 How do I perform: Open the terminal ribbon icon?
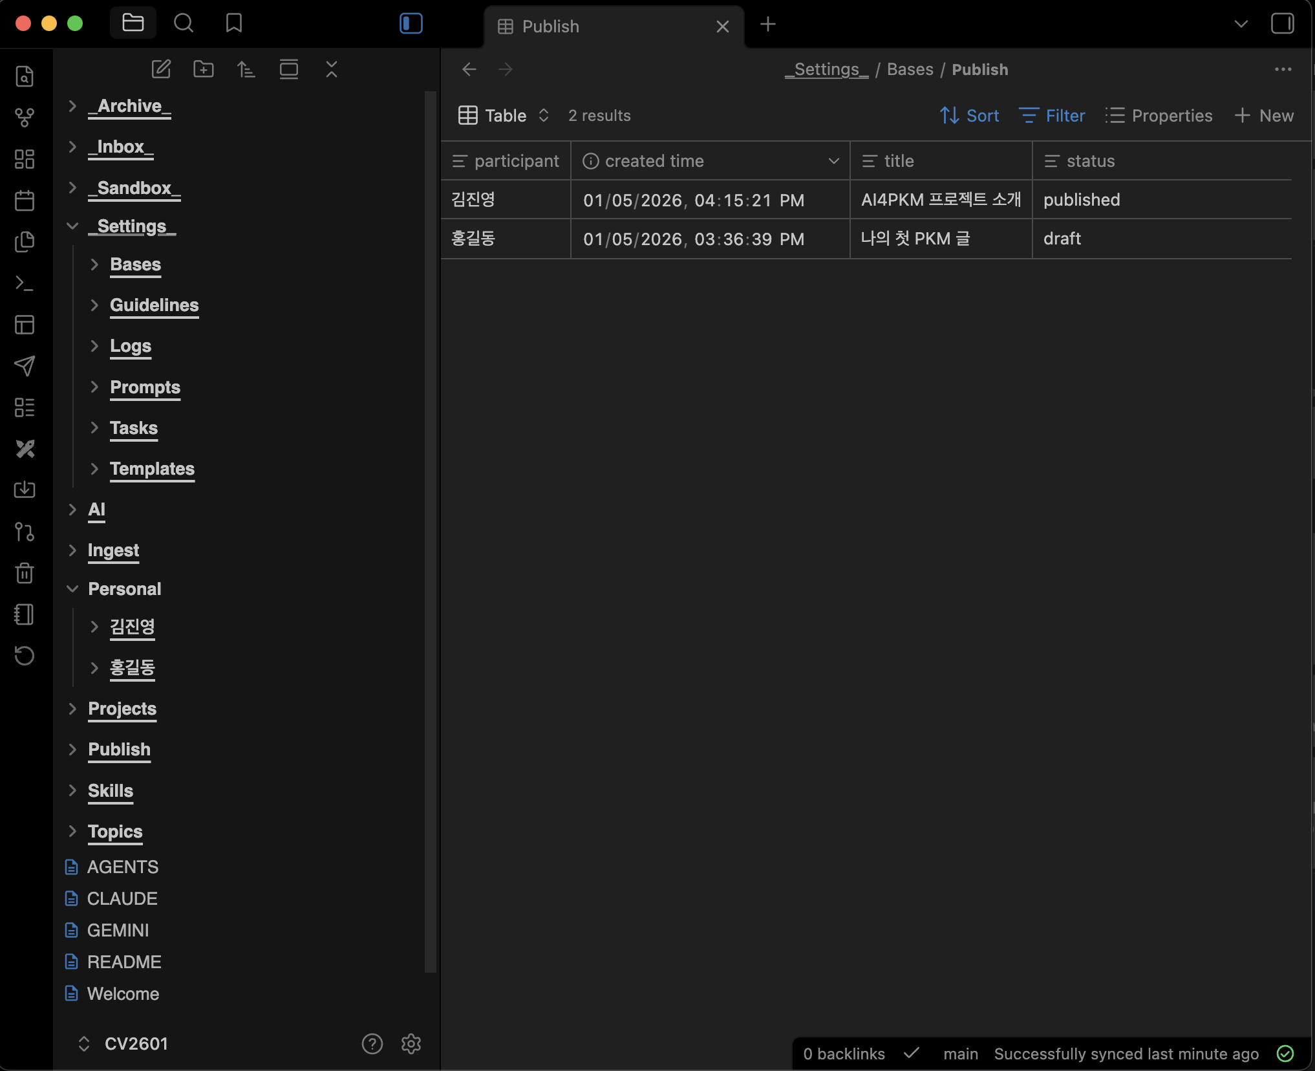[x=25, y=283]
